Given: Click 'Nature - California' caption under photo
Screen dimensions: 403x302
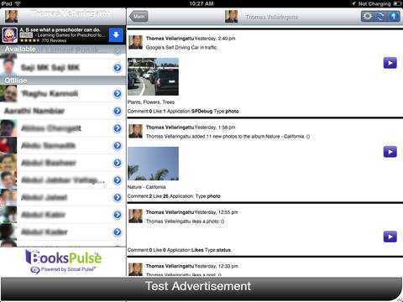Looking at the screenshot, I should tap(147, 187).
